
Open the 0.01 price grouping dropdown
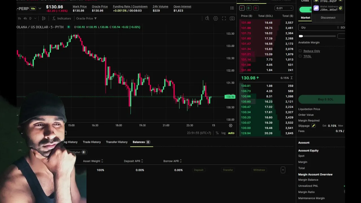285,8
